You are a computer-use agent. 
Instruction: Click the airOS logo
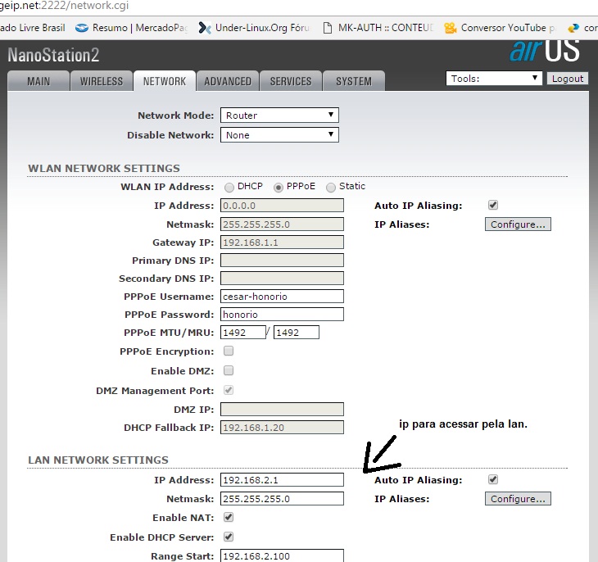(x=545, y=51)
